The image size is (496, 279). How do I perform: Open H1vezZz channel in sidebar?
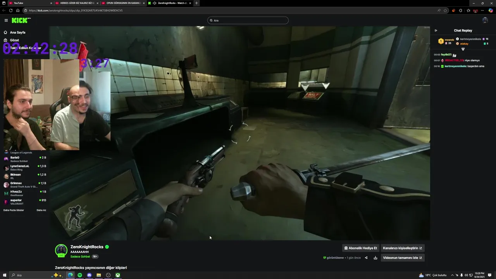coord(24,193)
